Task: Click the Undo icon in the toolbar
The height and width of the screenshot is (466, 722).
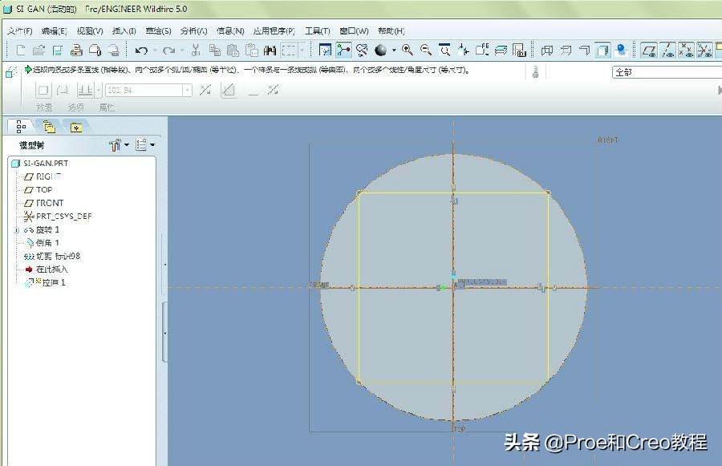Action: (141, 51)
